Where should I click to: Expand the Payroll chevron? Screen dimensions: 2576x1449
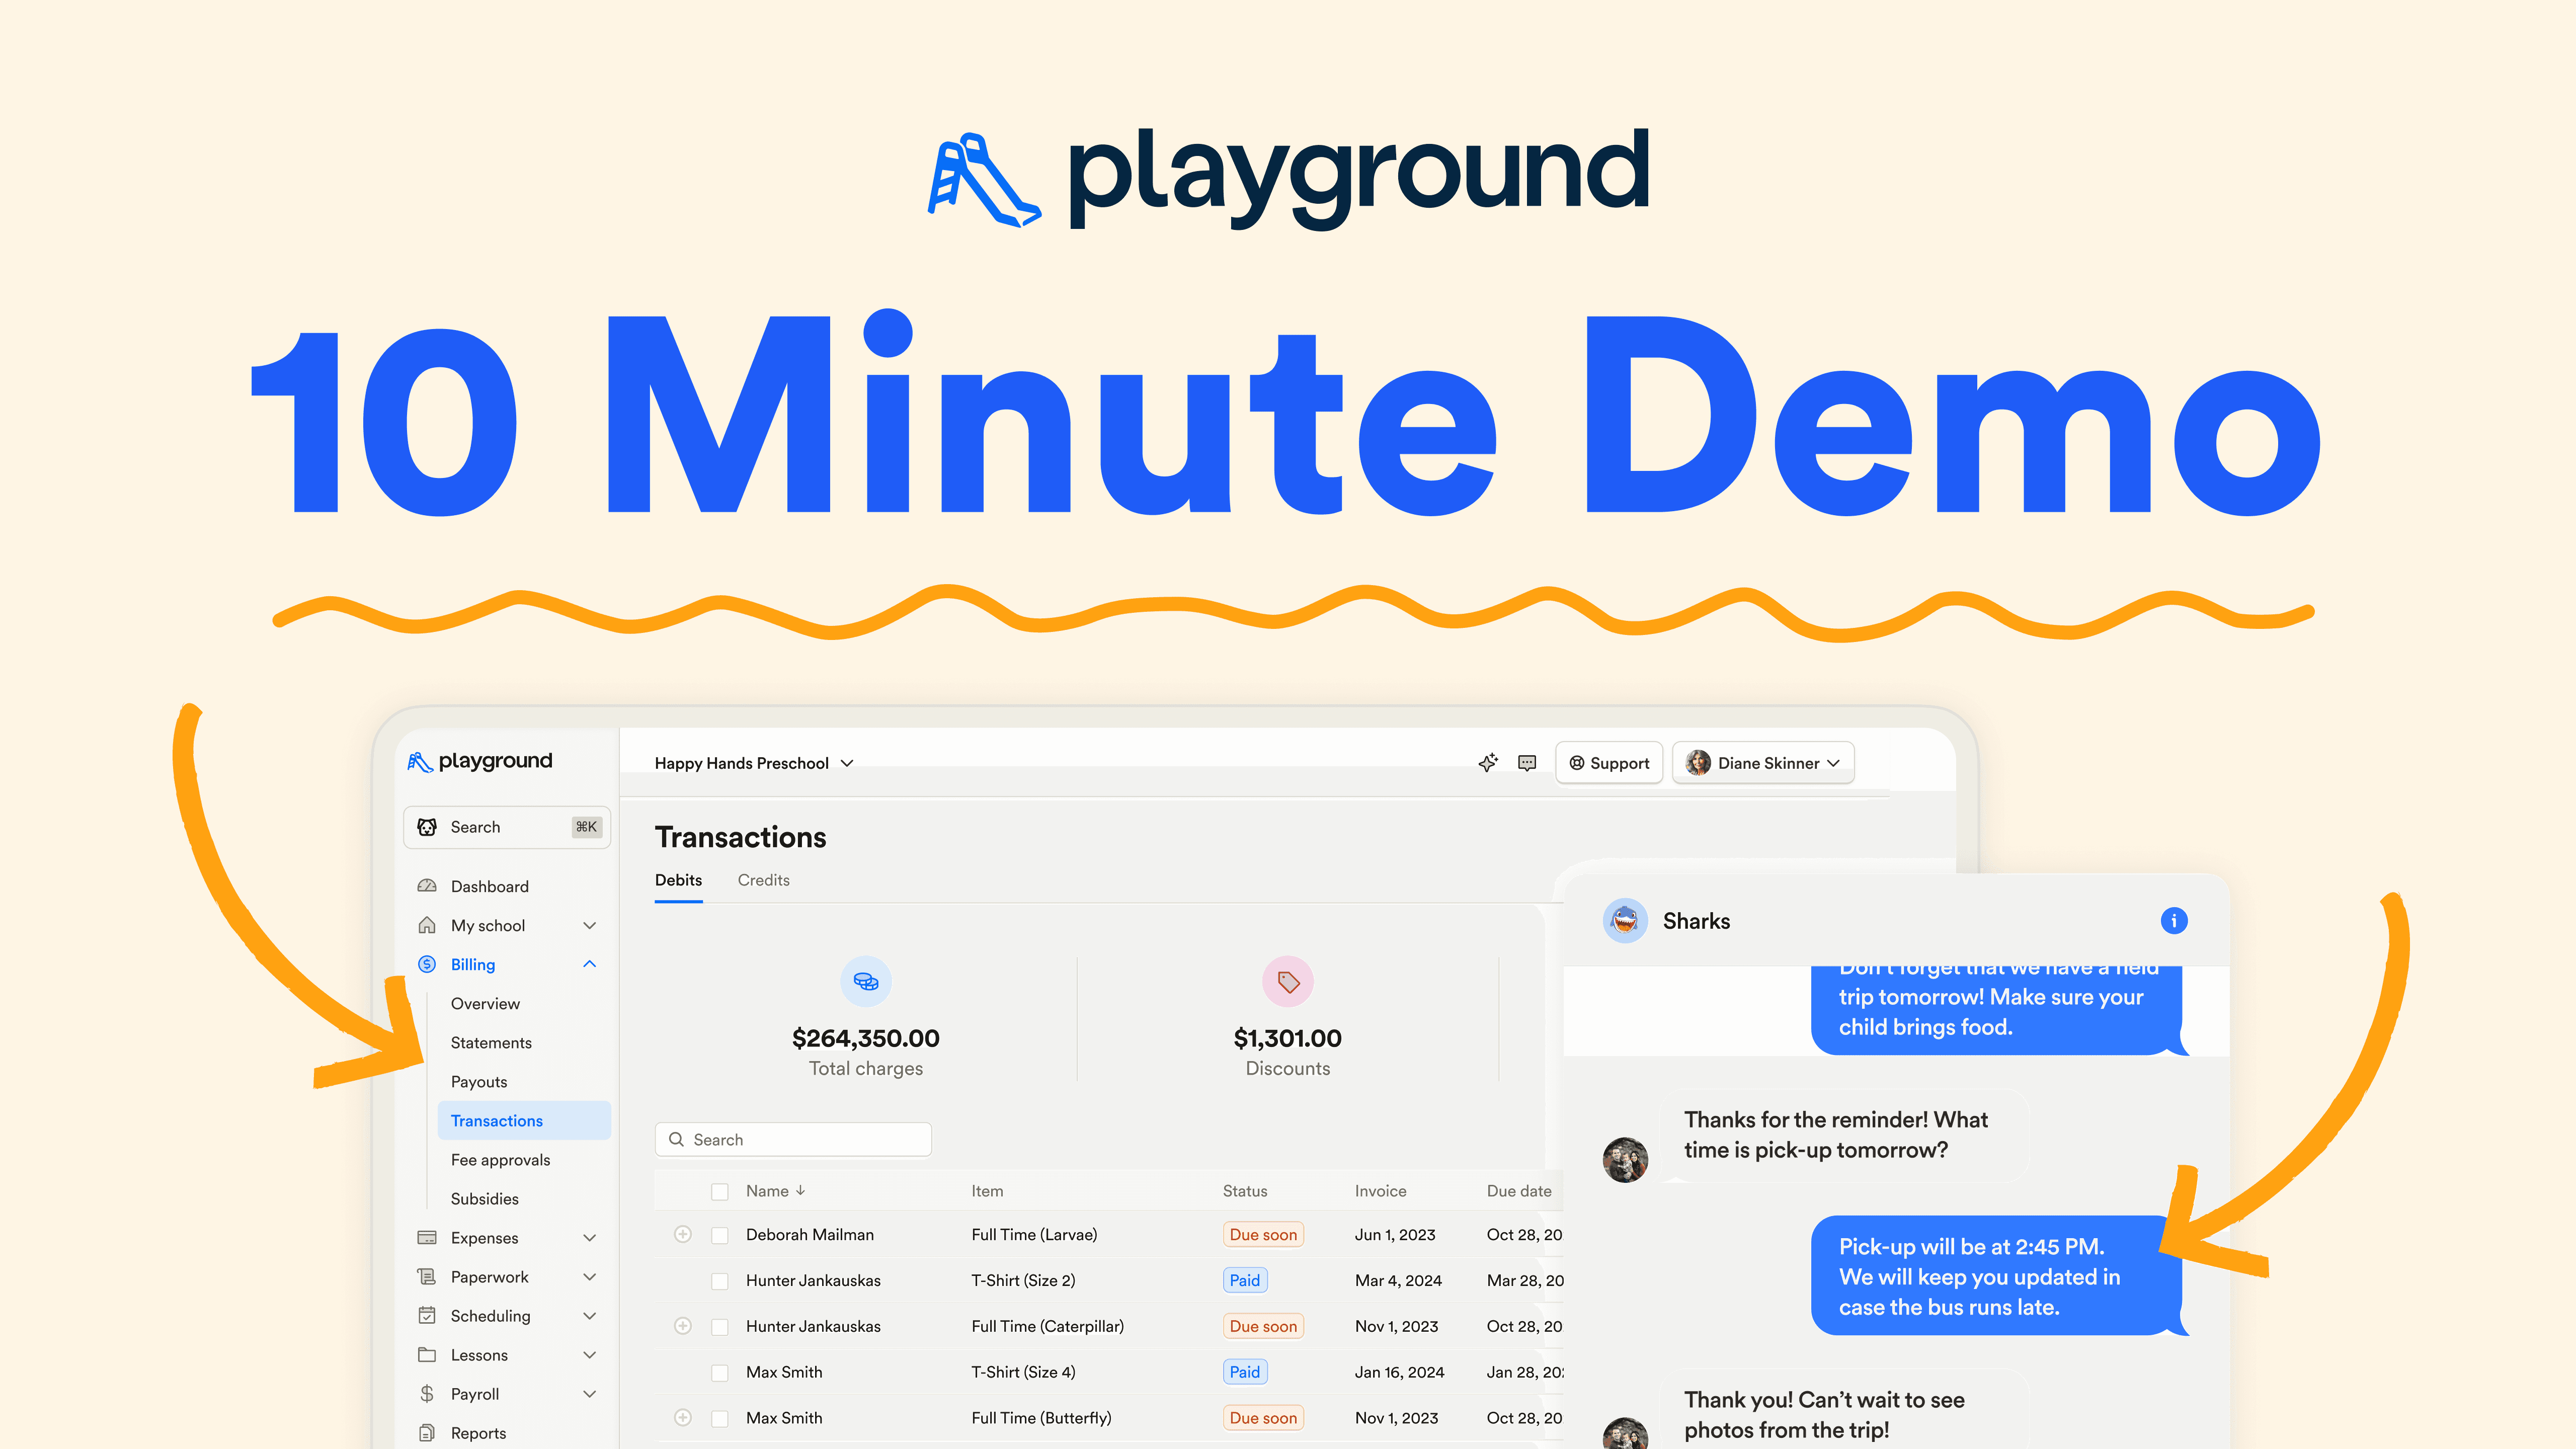pyautogui.click(x=590, y=1393)
